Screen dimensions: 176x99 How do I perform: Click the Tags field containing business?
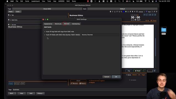point(79,90)
